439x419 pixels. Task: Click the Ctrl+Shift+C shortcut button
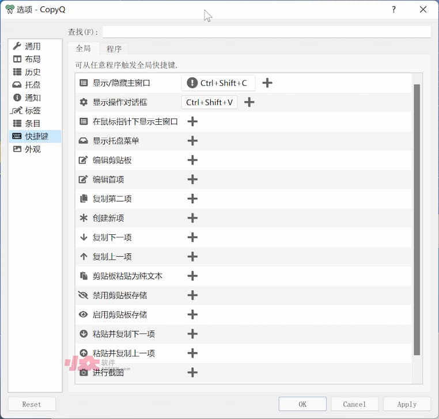pyautogui.click(x=218, y=83)
